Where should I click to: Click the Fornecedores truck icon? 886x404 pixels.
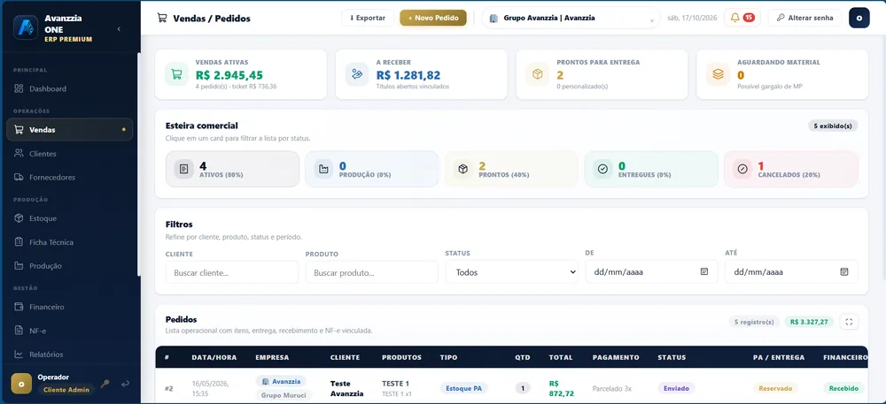pyautogui.click(x=19, y=177)
